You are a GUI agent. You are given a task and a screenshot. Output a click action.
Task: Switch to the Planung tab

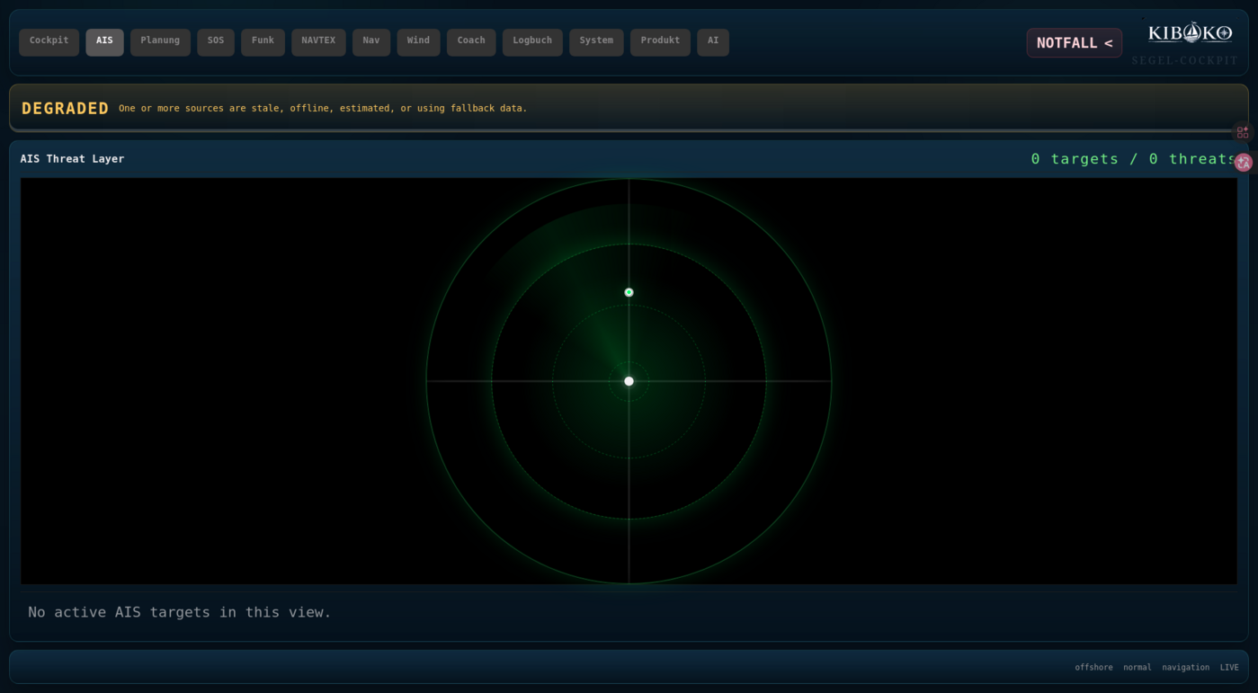(x=160, y=41)
